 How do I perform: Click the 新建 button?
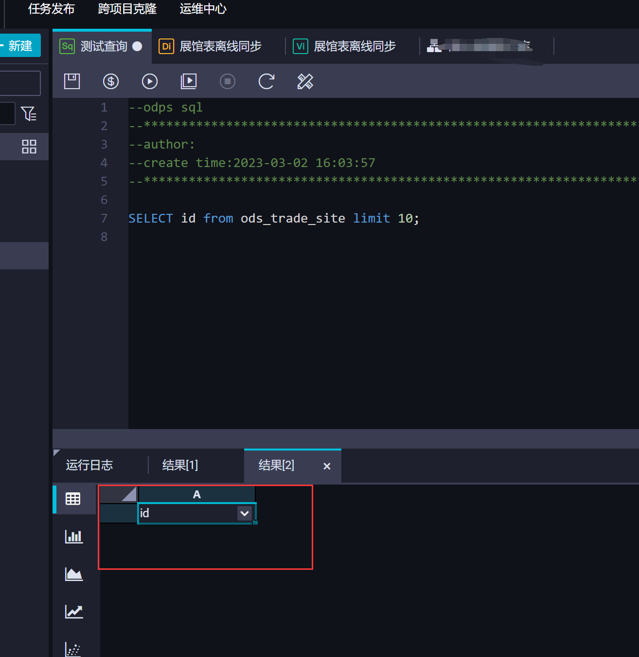pyautogui.click(x=19, y=46)
